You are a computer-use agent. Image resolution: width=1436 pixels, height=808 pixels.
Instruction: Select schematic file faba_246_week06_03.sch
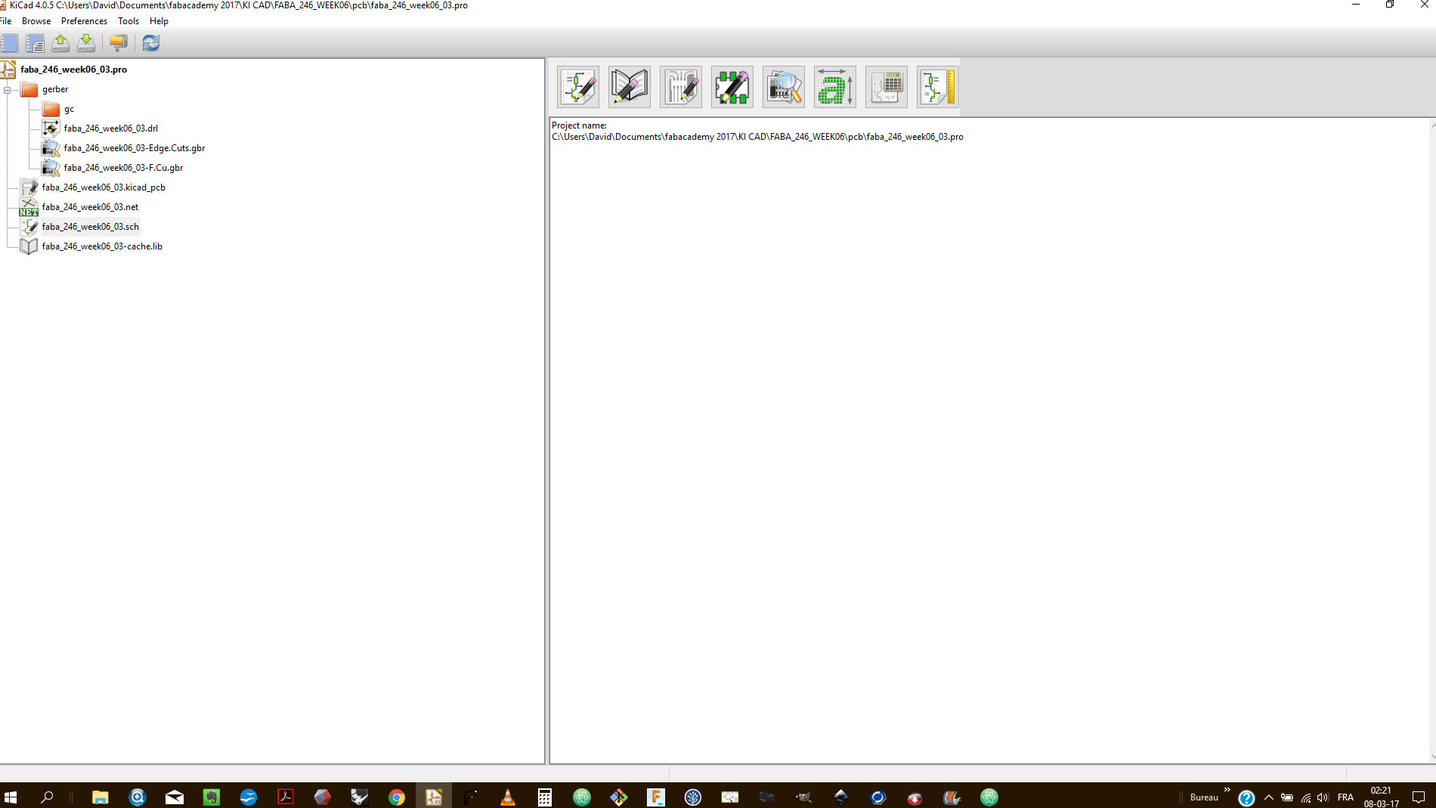pyautogui.click(x=91, y=227)
